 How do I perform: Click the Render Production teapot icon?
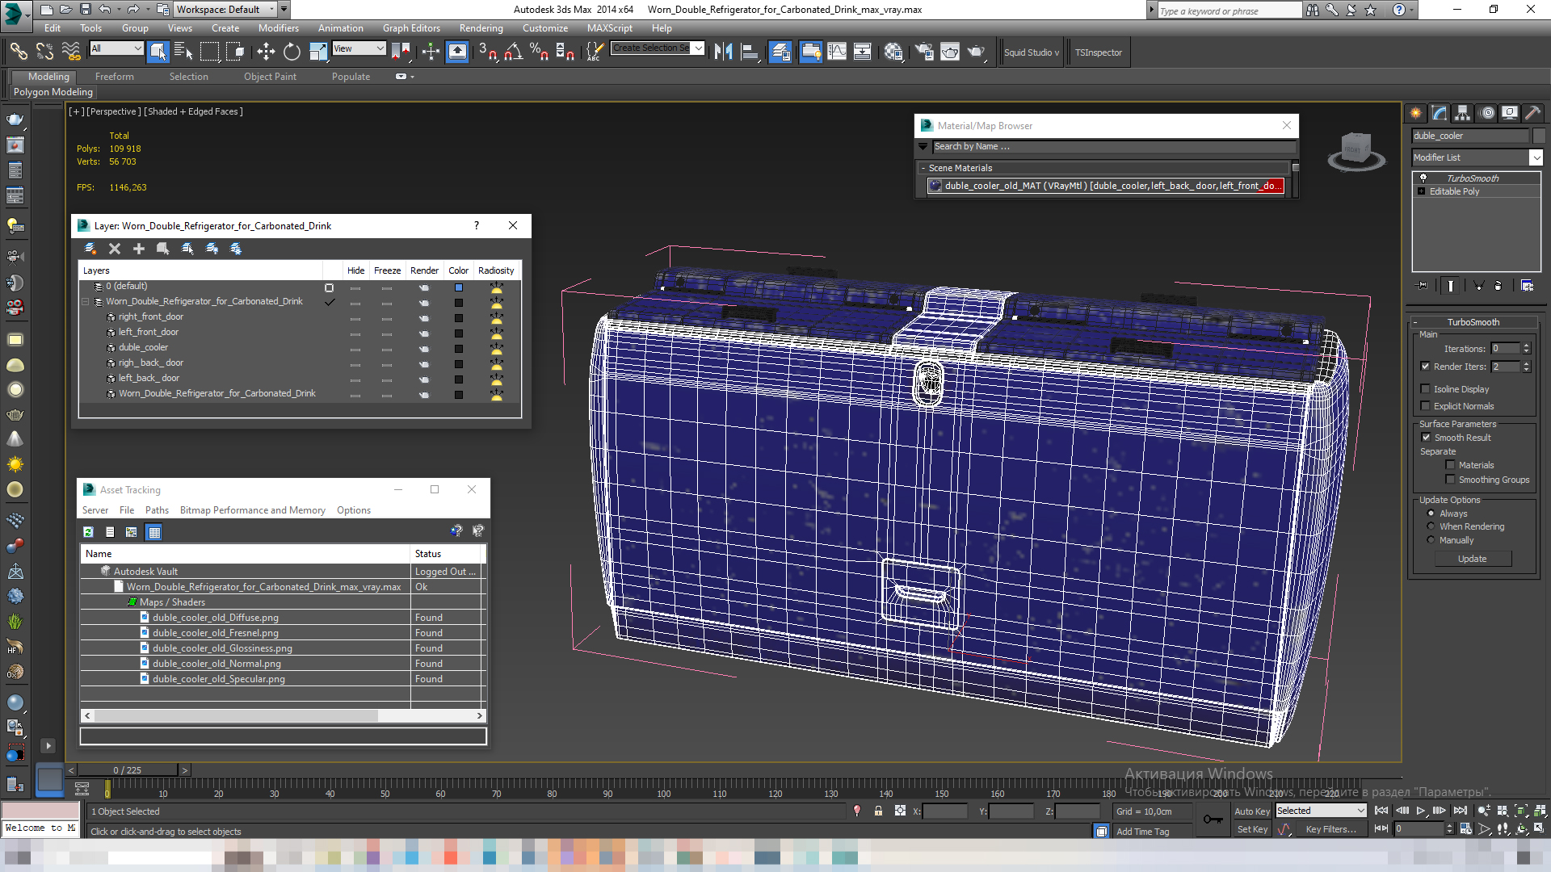(976, 52)
